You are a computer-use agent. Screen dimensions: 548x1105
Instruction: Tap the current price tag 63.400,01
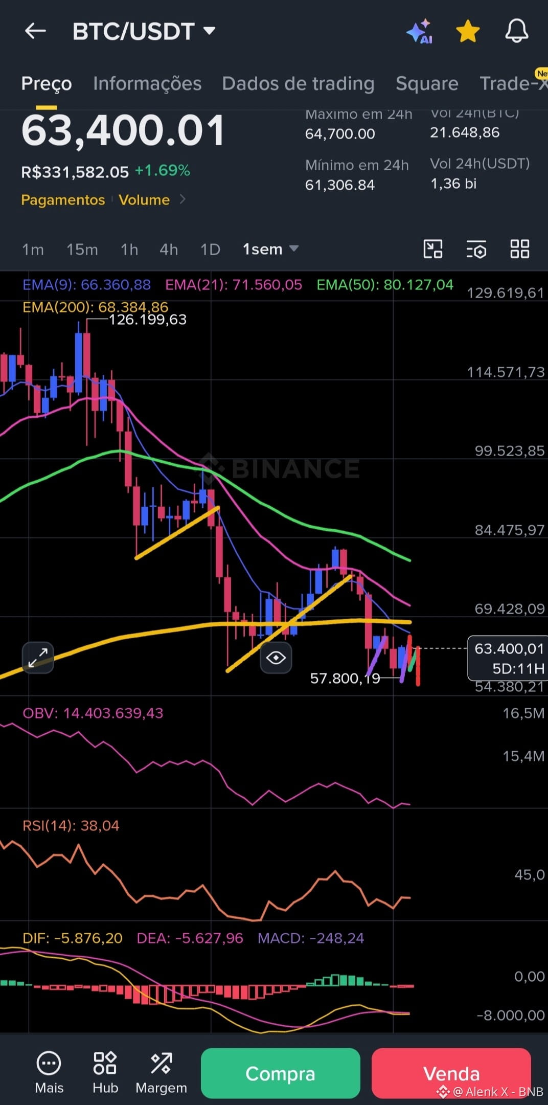pos(508,658)
